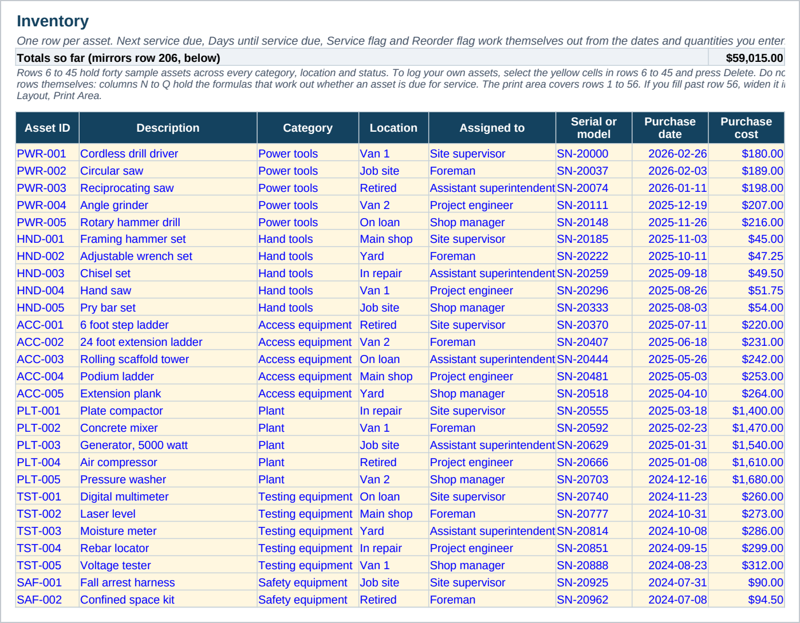Select the Category header cell
Screen dimensions: 800x623
tap(308, 128)
